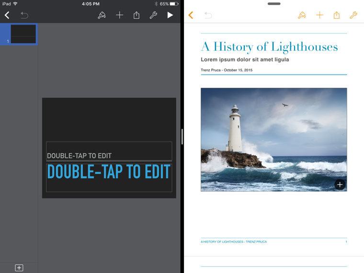Tap undo arrow in Pages toolbar

point(208,15)
